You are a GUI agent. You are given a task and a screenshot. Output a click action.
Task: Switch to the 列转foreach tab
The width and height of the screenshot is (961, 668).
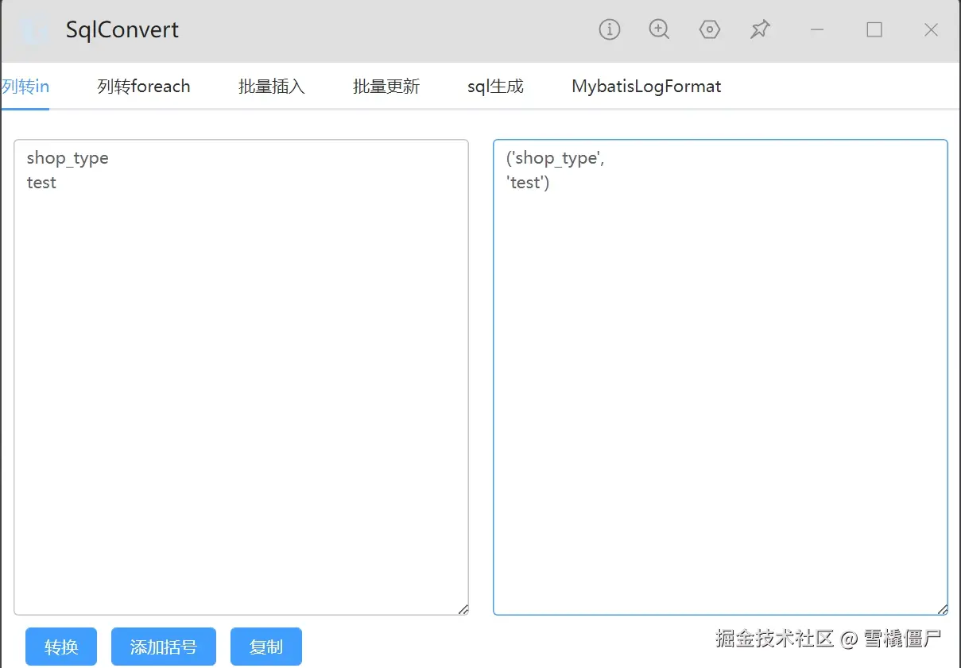(144, 86)
